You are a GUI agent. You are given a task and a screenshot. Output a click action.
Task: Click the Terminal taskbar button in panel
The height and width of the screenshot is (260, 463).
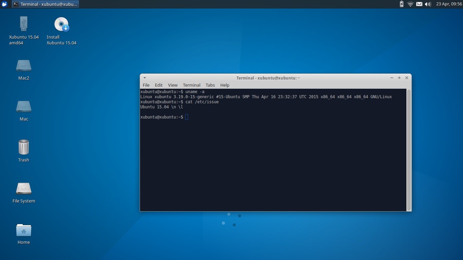pyautogui.click(x=45, y=4)
